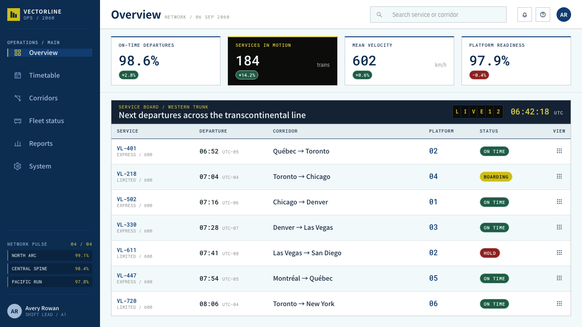This screenshot has width=582, height=327.
Task: Open view grid icon for VL-447
Action: click(x=559, y=278)
